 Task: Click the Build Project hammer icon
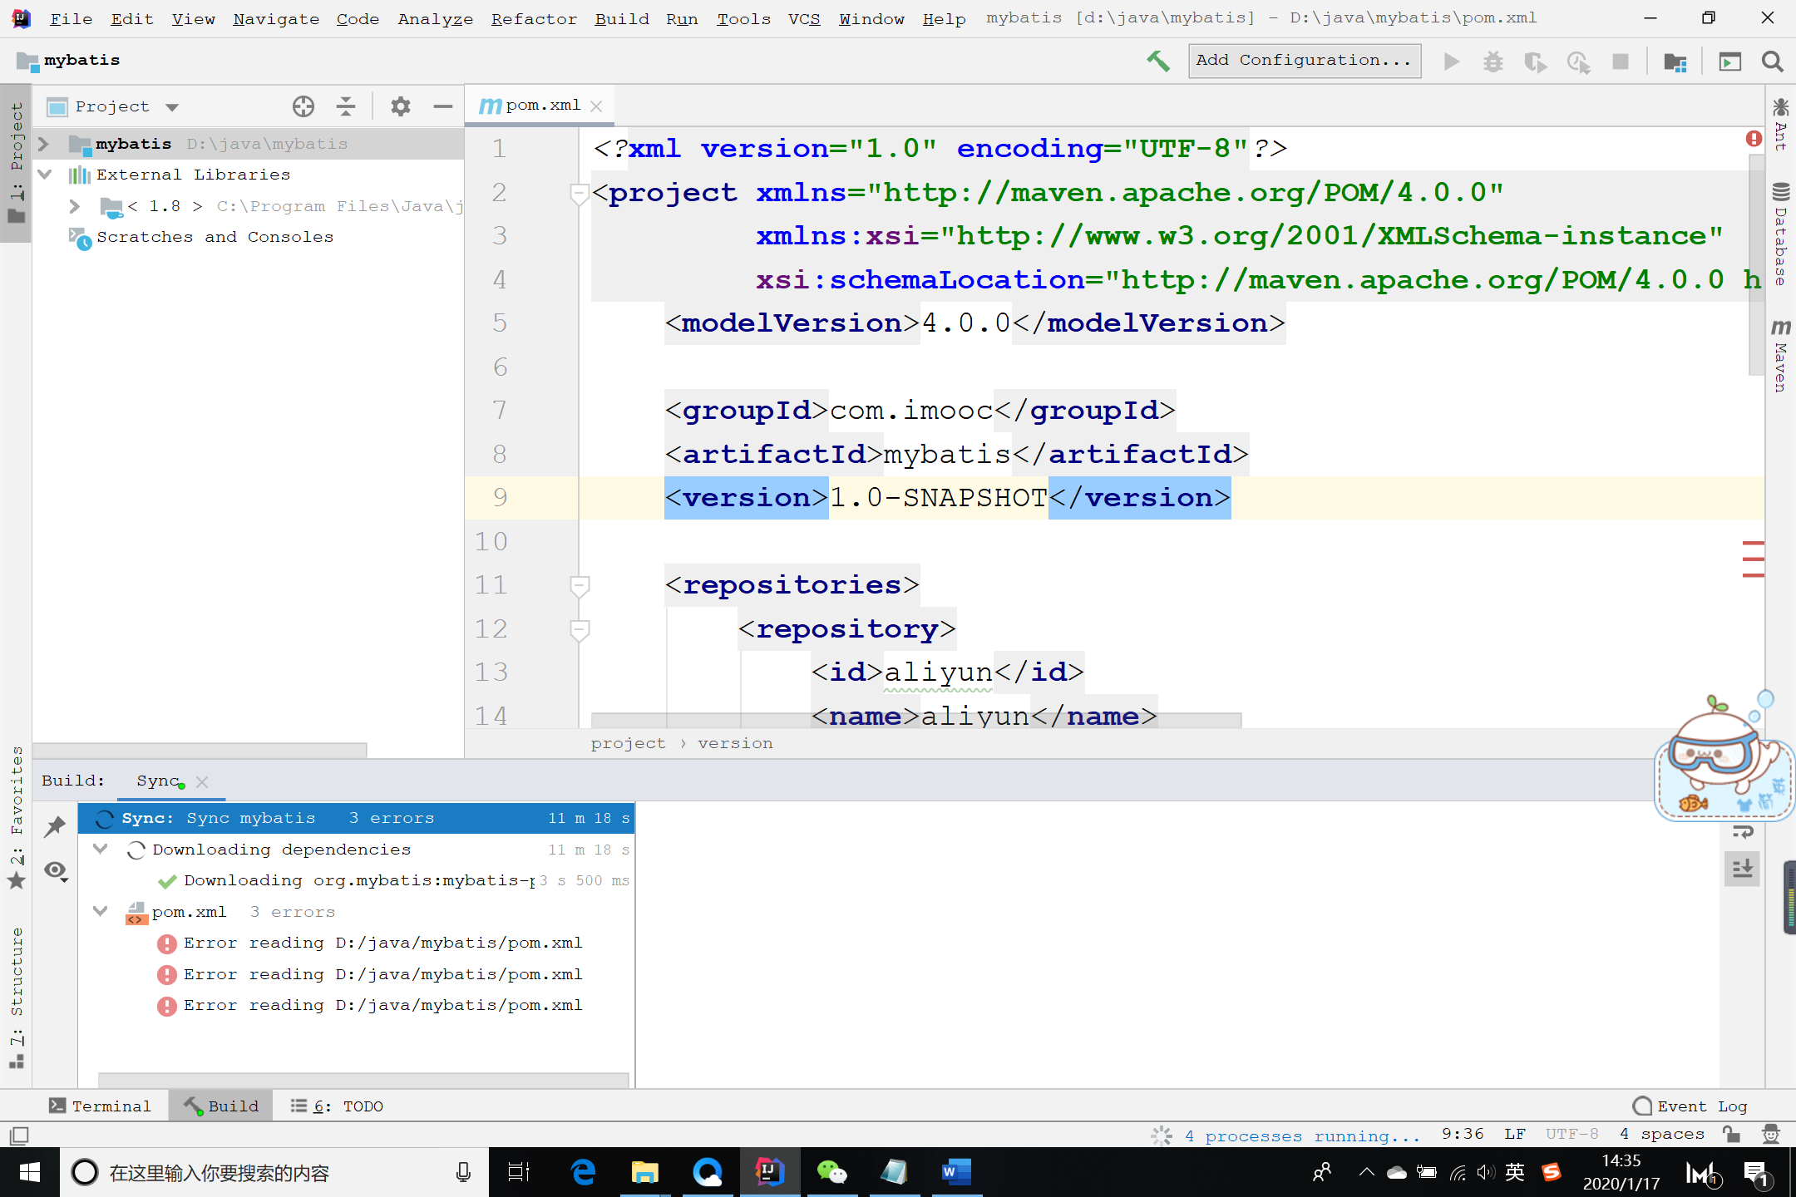[1158, 61]
